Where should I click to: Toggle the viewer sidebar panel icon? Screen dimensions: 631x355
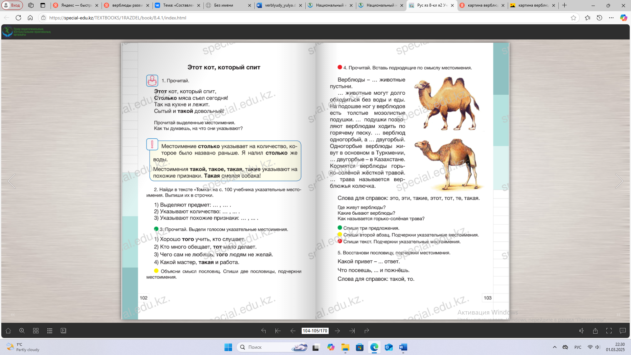[x=63, y=331]
